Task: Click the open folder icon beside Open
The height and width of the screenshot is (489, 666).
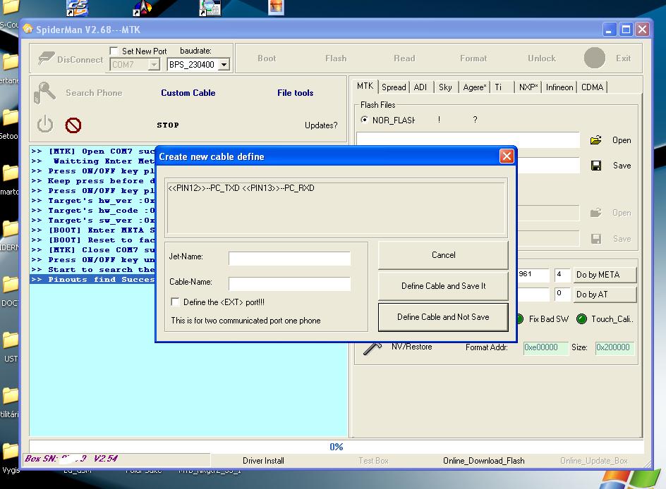Action: pyautogui.click(x=596, y=140)
